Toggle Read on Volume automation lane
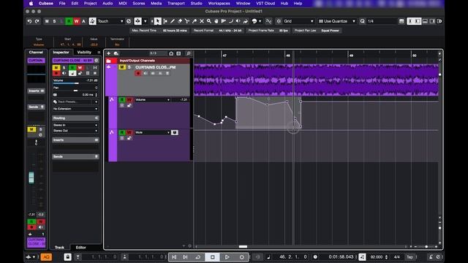The image size is (468, 263). point(122,99)
